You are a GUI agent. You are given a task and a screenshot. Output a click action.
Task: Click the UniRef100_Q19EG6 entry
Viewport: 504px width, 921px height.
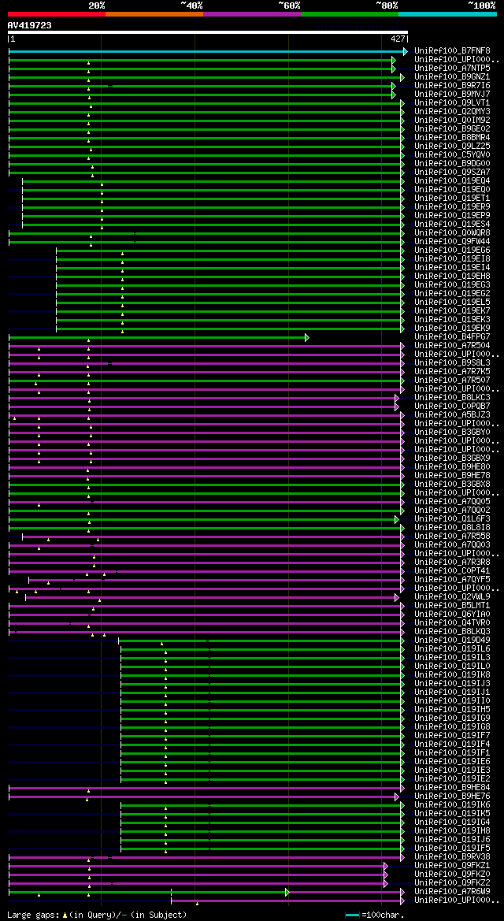point(452,251)
